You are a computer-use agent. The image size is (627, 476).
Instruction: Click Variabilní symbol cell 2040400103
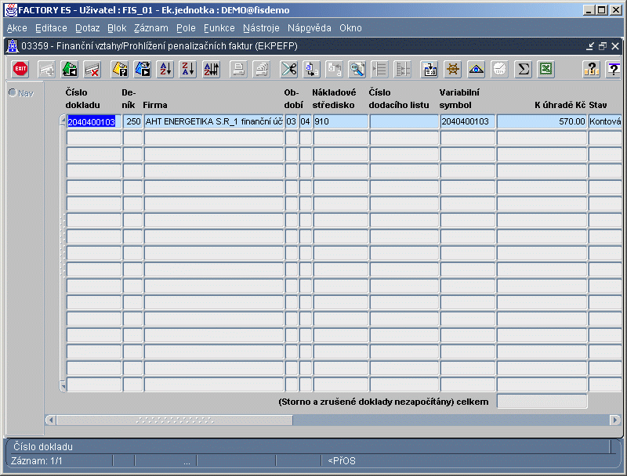tap(467, 121)
